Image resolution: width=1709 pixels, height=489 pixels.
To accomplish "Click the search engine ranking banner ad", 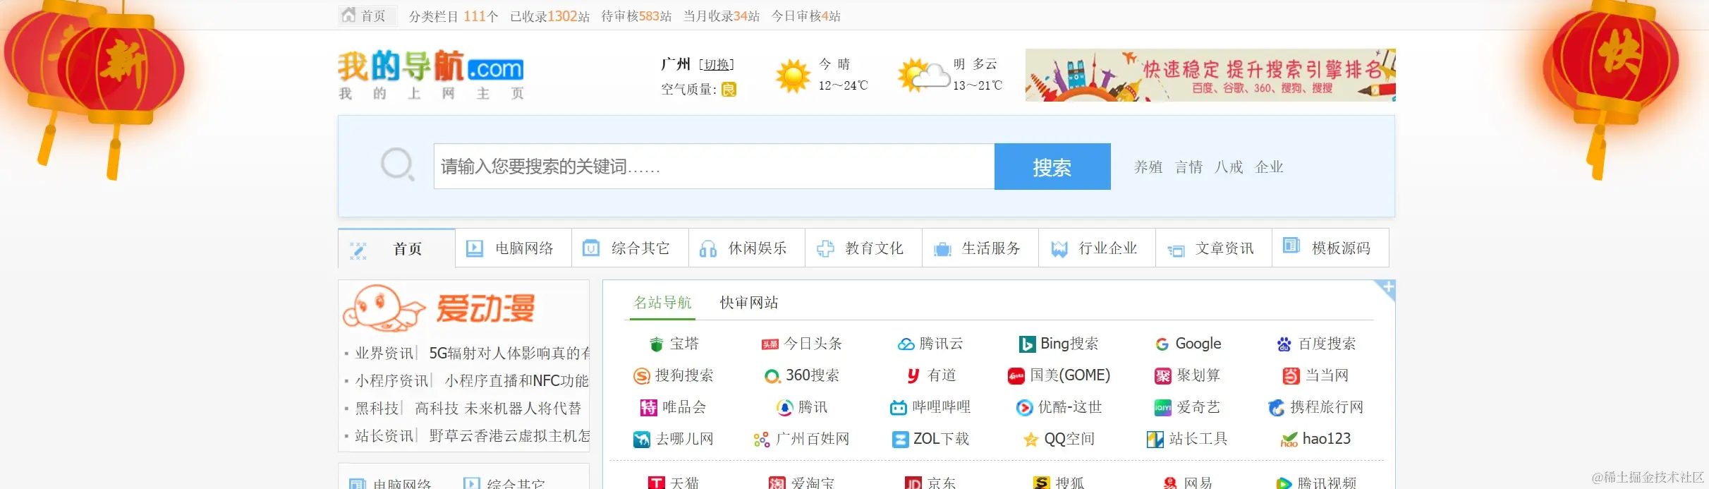I will pyautogui.click(x=1210, y=75).
